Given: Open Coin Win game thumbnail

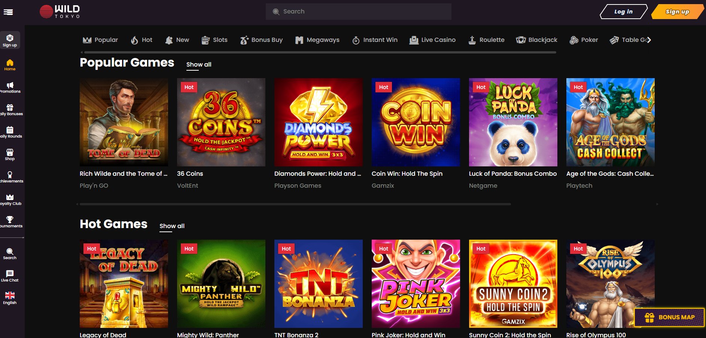Looking at the screenshot, I should pyautogui.click(x=416, y=122).
